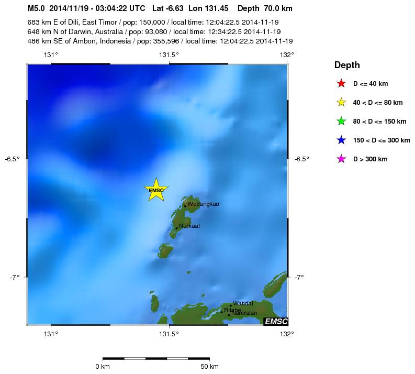
Task: Click the Wedangkau town marker dot
Action: point(185,206)
